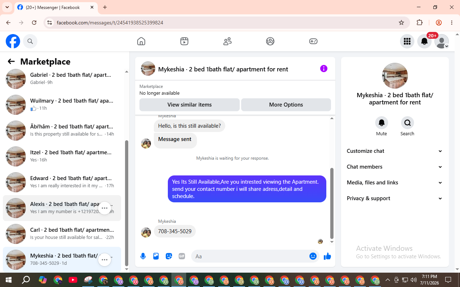Open Gabriel's chat conversation

[62, 79]
